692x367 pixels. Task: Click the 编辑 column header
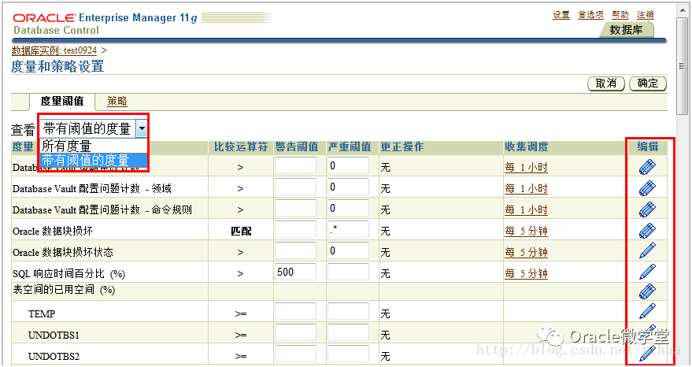click(x=647, y=146)
